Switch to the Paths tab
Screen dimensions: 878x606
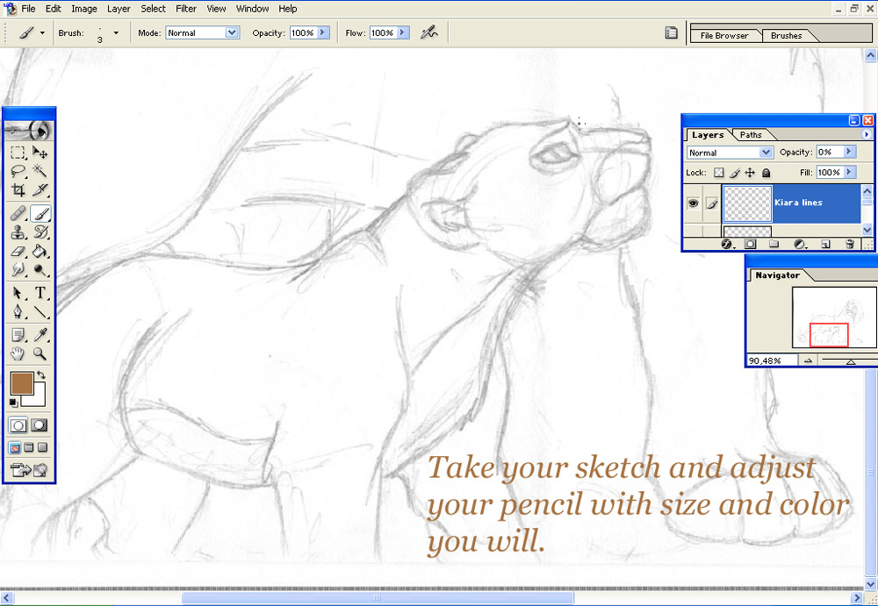(x=751, y=135)
